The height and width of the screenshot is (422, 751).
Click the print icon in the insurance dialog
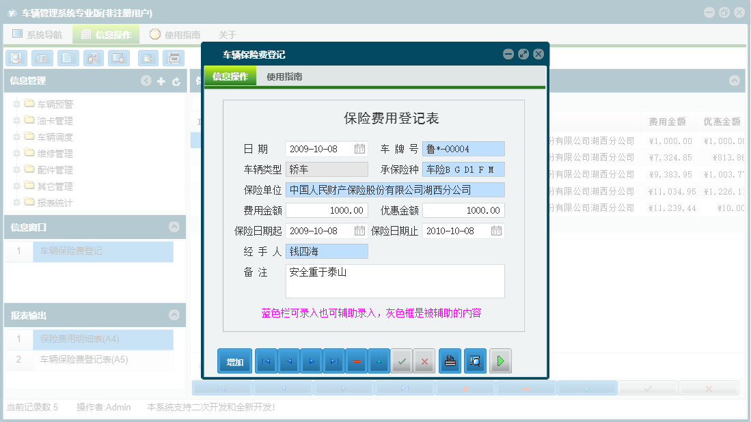click(450, 361)
